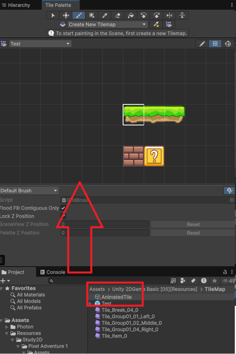This screenshot has height=354, width=236.
Task: Click the rotate counter-clockwise tool
Action: [x=143, y=15]
